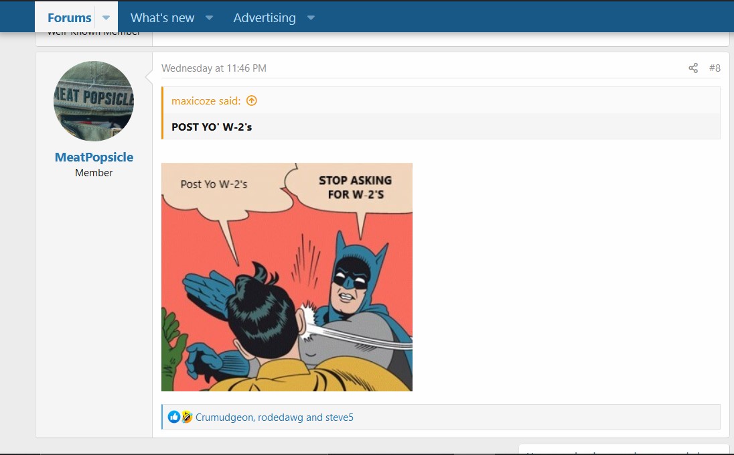
Task: Expand the What's new dropdown arrow
Action: coord(209,18)
